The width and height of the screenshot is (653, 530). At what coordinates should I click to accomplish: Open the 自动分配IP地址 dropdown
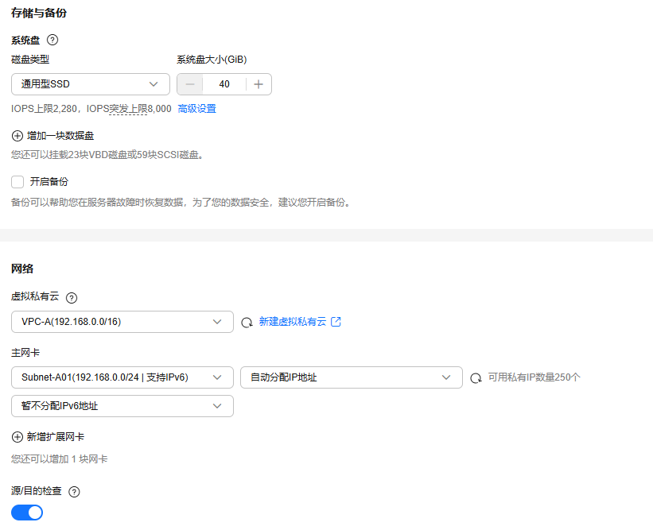[x=351, y=377]
